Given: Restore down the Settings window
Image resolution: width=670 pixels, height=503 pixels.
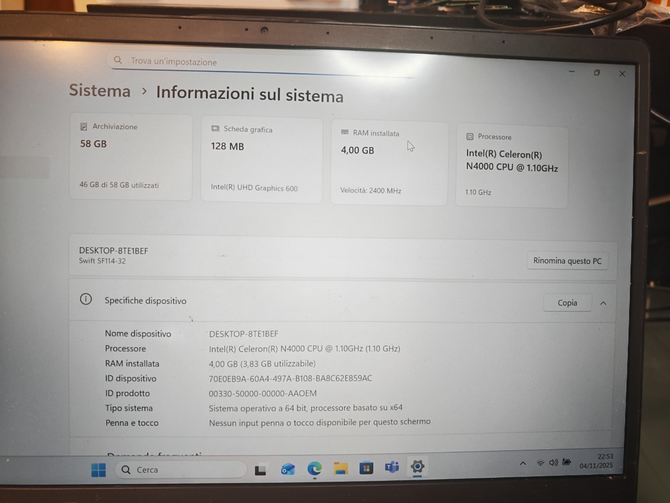Looking at the screenshot, I should 597,73.
